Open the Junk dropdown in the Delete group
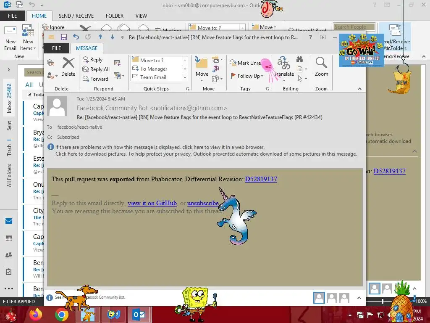The height and width of the screenshot is (323, 430). point(52,76)
